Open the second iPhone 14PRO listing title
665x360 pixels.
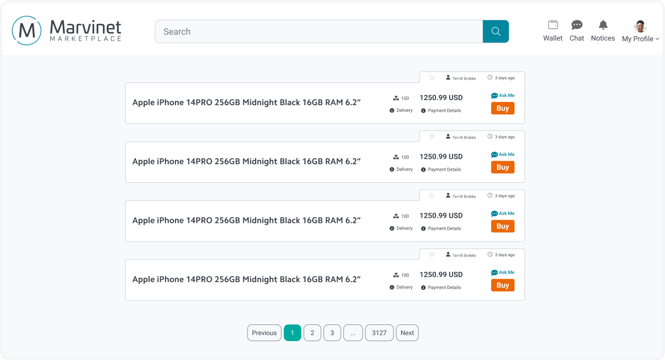[x=247, y=162]
